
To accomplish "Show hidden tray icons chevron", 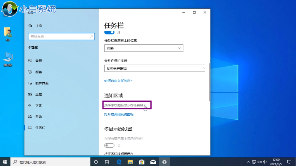I will click(248, 162).
